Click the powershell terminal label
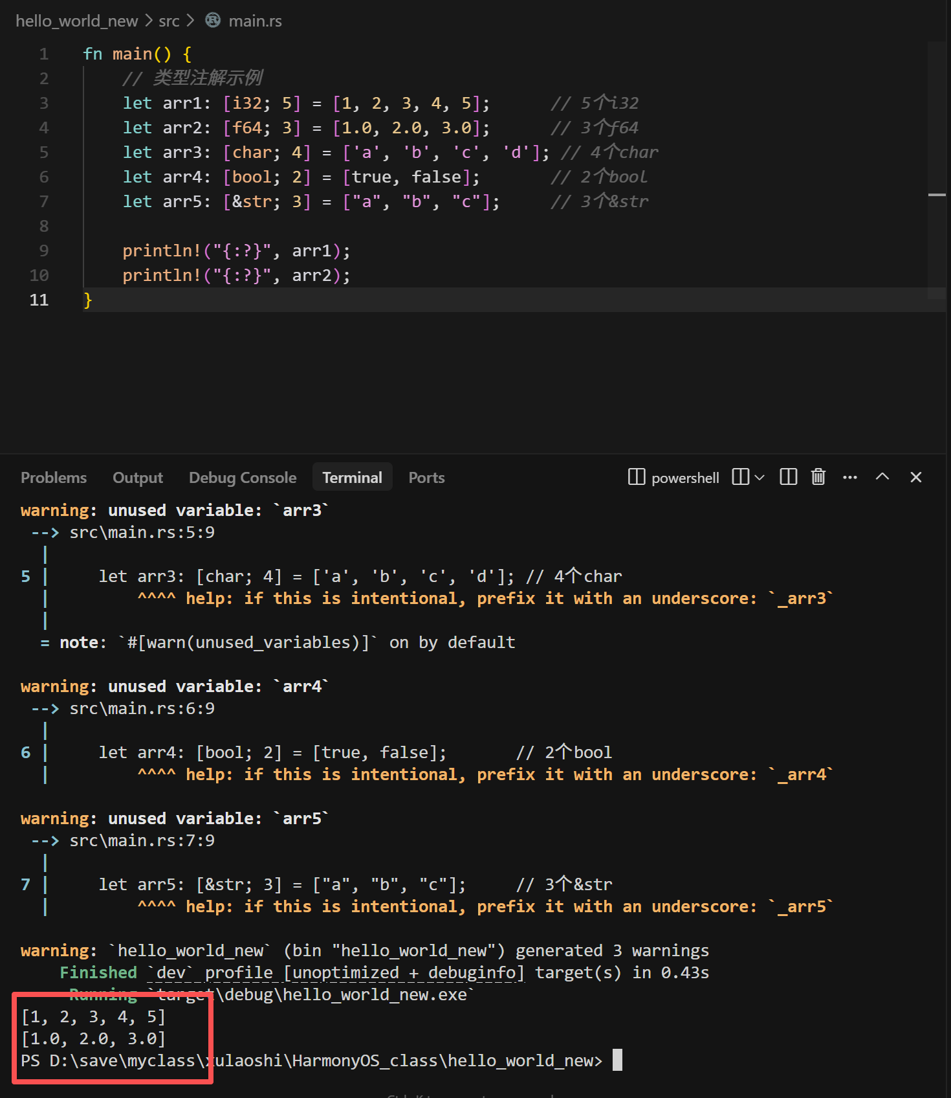951x1098 pixels. click(685, 478)
